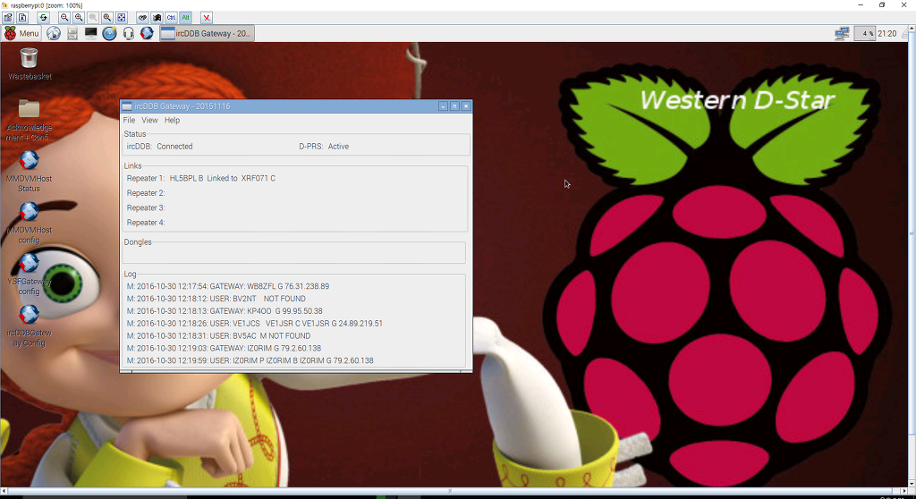This screenshot has height=499, width=916.
Task: Select ircDDB Gateway taskbar button
Action: coord(207,33)
